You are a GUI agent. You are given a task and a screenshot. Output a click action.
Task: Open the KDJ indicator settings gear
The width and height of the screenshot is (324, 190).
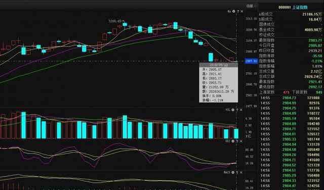[233, 141]
